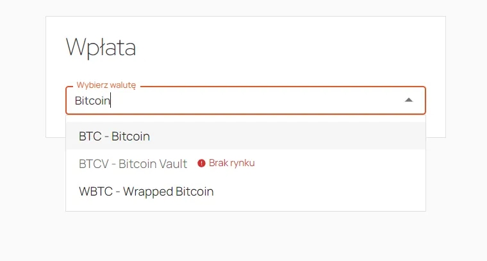Click the red exclamation warning icon
This screenshot has width=487, height=261.
click(x=201, y=163)
